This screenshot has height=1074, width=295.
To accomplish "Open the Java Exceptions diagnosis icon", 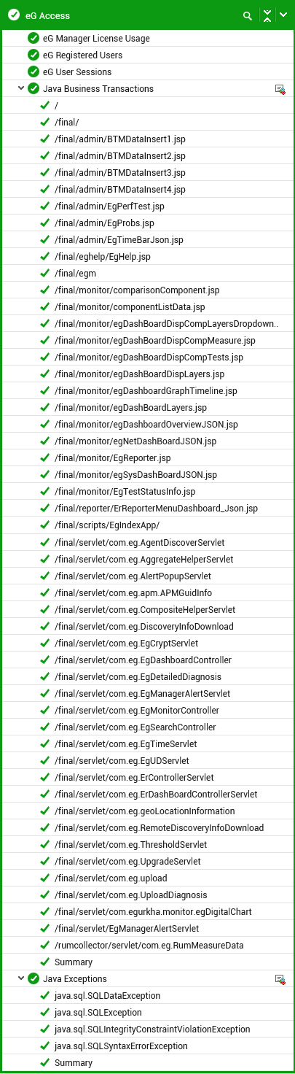I will point(280,979).
